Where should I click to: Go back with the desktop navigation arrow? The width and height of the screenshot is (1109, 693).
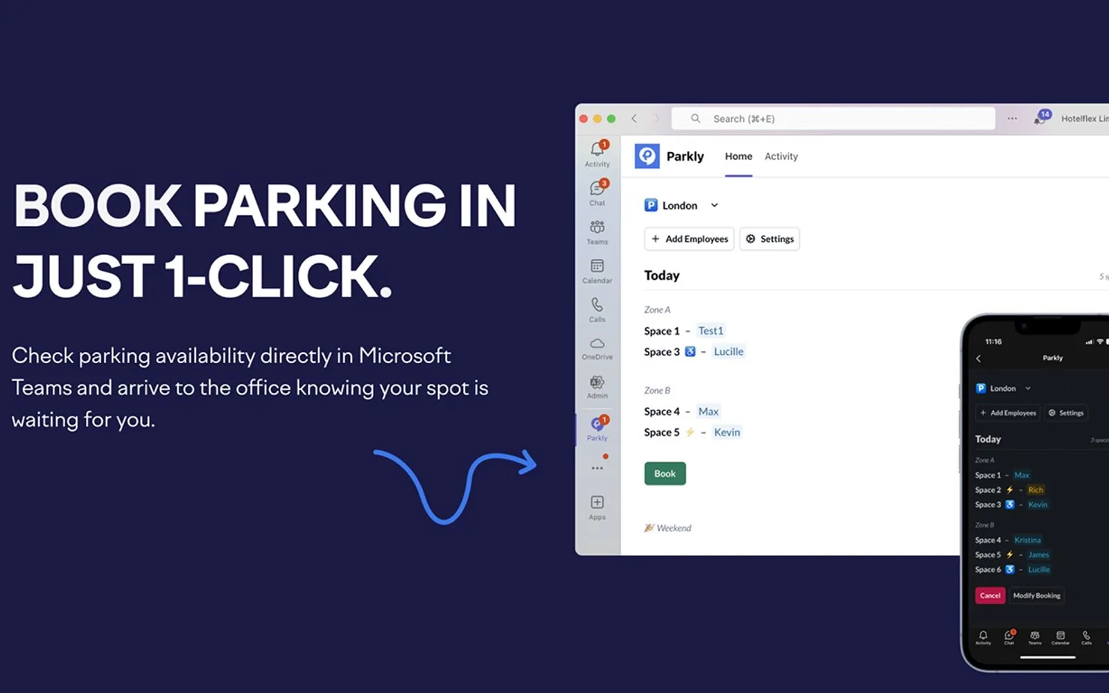(x=634, y=119)
